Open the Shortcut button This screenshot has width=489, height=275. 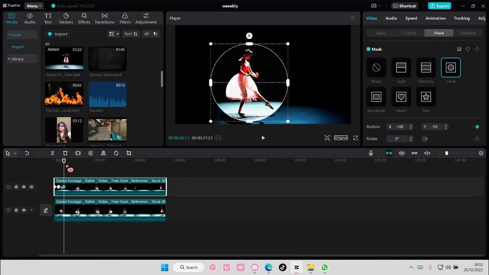pos(405,6)
